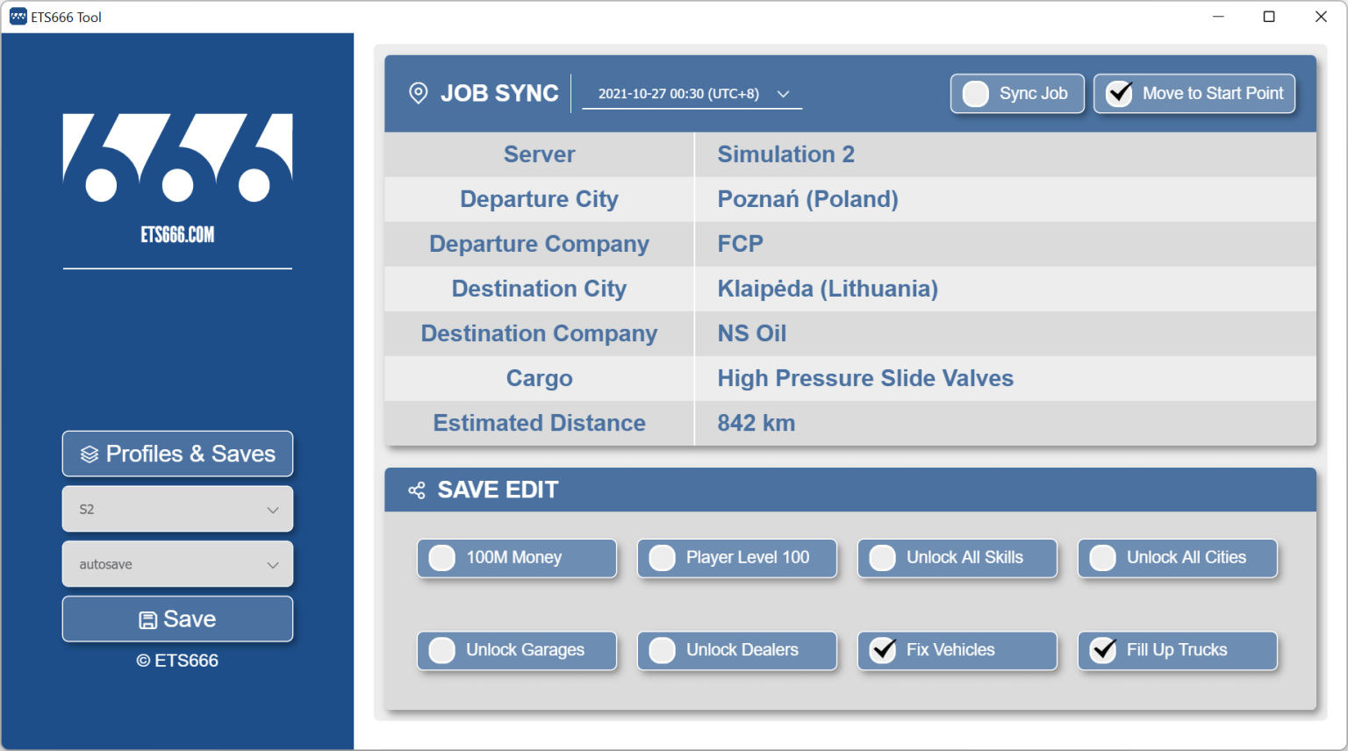
Task: Click the location pin icon beside JOB SYNC
Action: pos(419,93)
